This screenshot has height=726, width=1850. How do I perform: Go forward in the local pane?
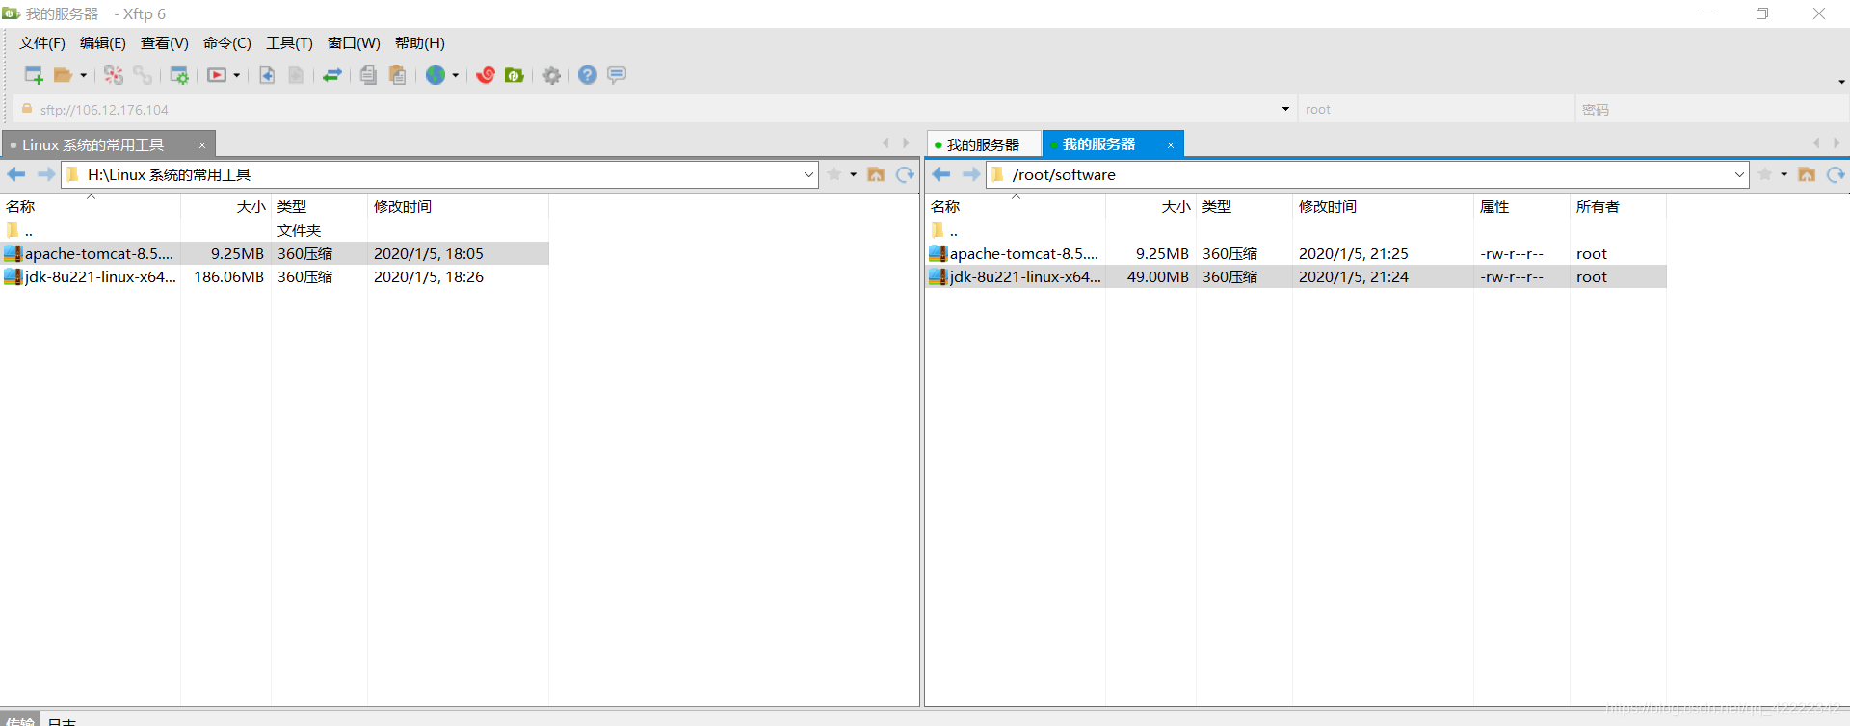45,174
